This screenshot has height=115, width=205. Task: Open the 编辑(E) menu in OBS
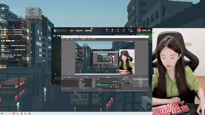click(x=68, y=39)
